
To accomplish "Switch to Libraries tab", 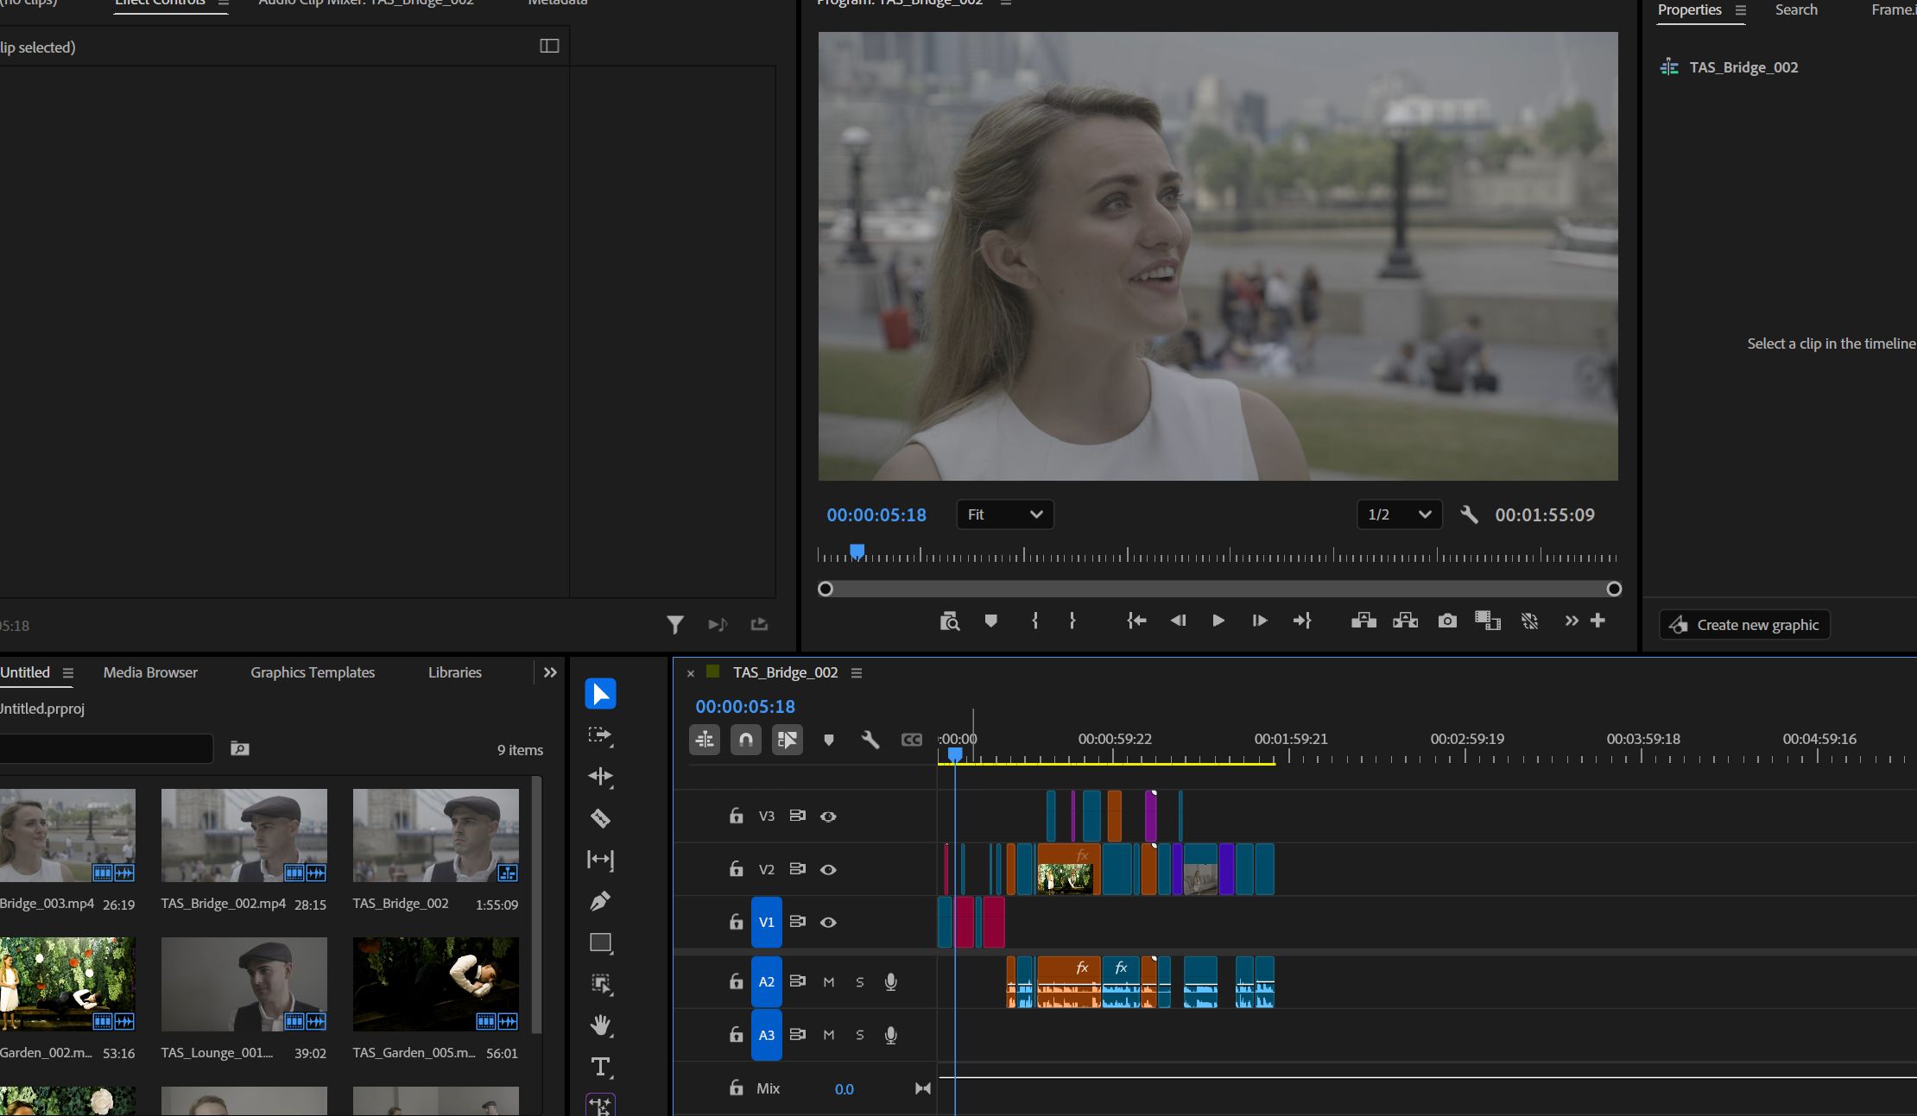I will tap(455, 672).
